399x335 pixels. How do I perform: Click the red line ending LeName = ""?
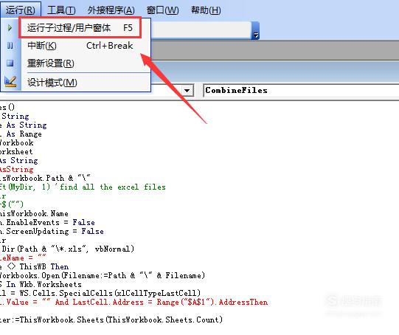(23, 258)
